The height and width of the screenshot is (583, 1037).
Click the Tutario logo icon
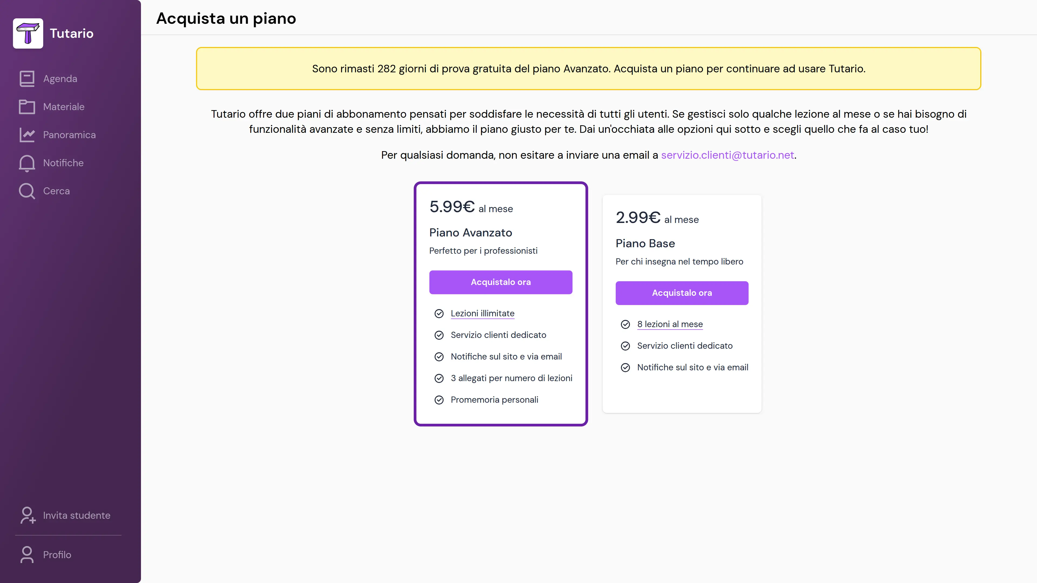point(28,33)
